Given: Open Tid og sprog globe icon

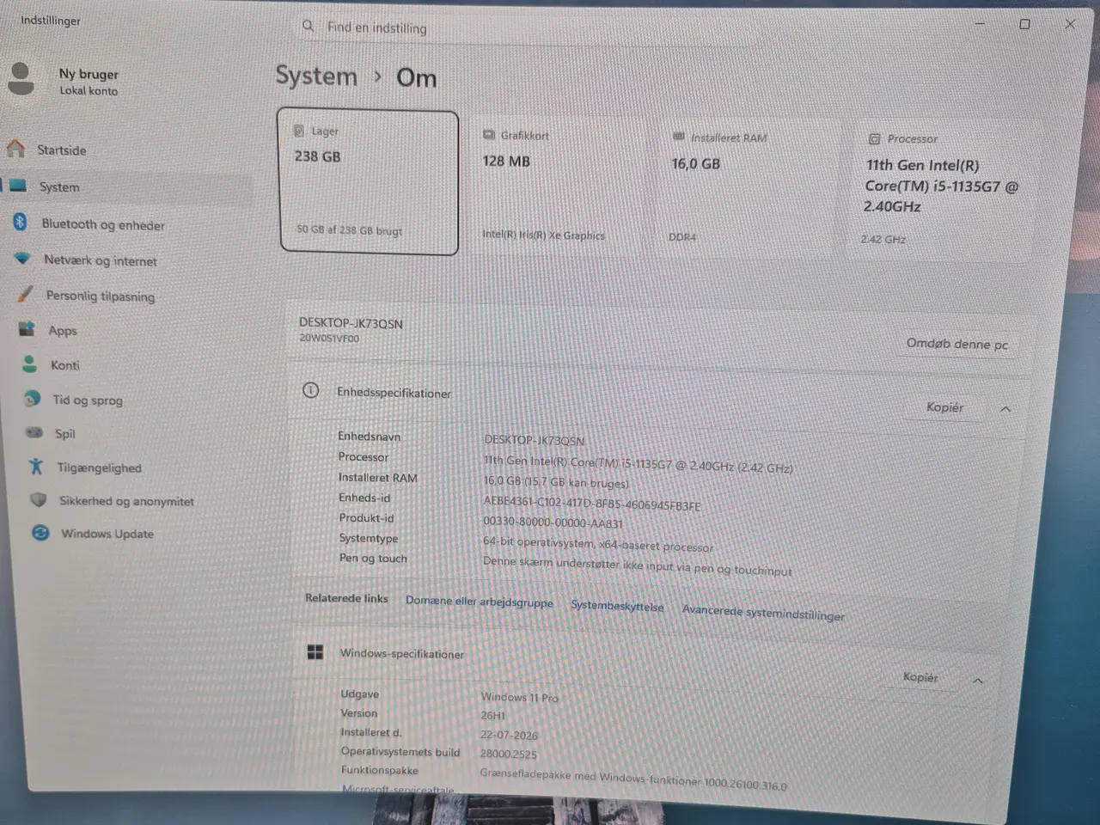Looking at the screenshot, I should click(33, 399).
